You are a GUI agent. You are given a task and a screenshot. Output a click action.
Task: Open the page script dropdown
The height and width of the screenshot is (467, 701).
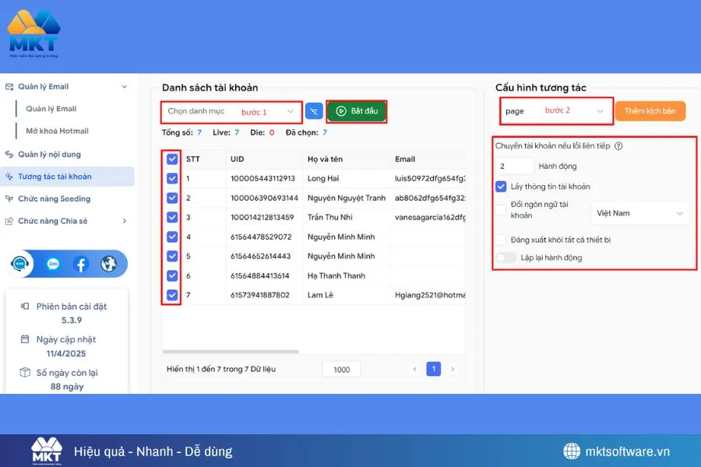(x=555, y=111)
